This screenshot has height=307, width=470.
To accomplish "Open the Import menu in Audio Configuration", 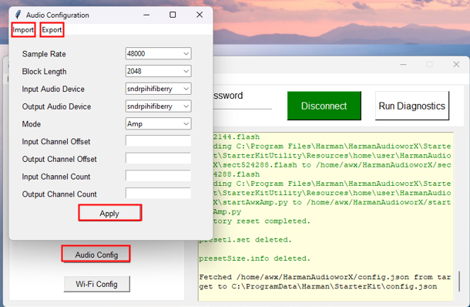I will click(23, 30).
